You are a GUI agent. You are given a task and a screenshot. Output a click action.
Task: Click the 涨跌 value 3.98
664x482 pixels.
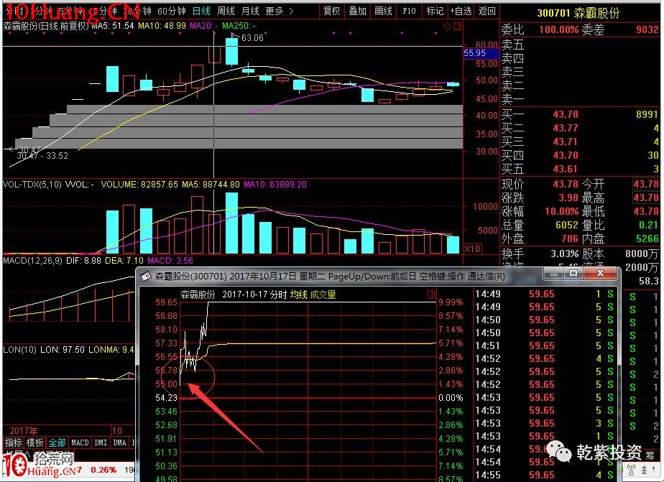pos(568,198)
